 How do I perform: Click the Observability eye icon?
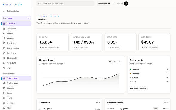coord(4,58)
